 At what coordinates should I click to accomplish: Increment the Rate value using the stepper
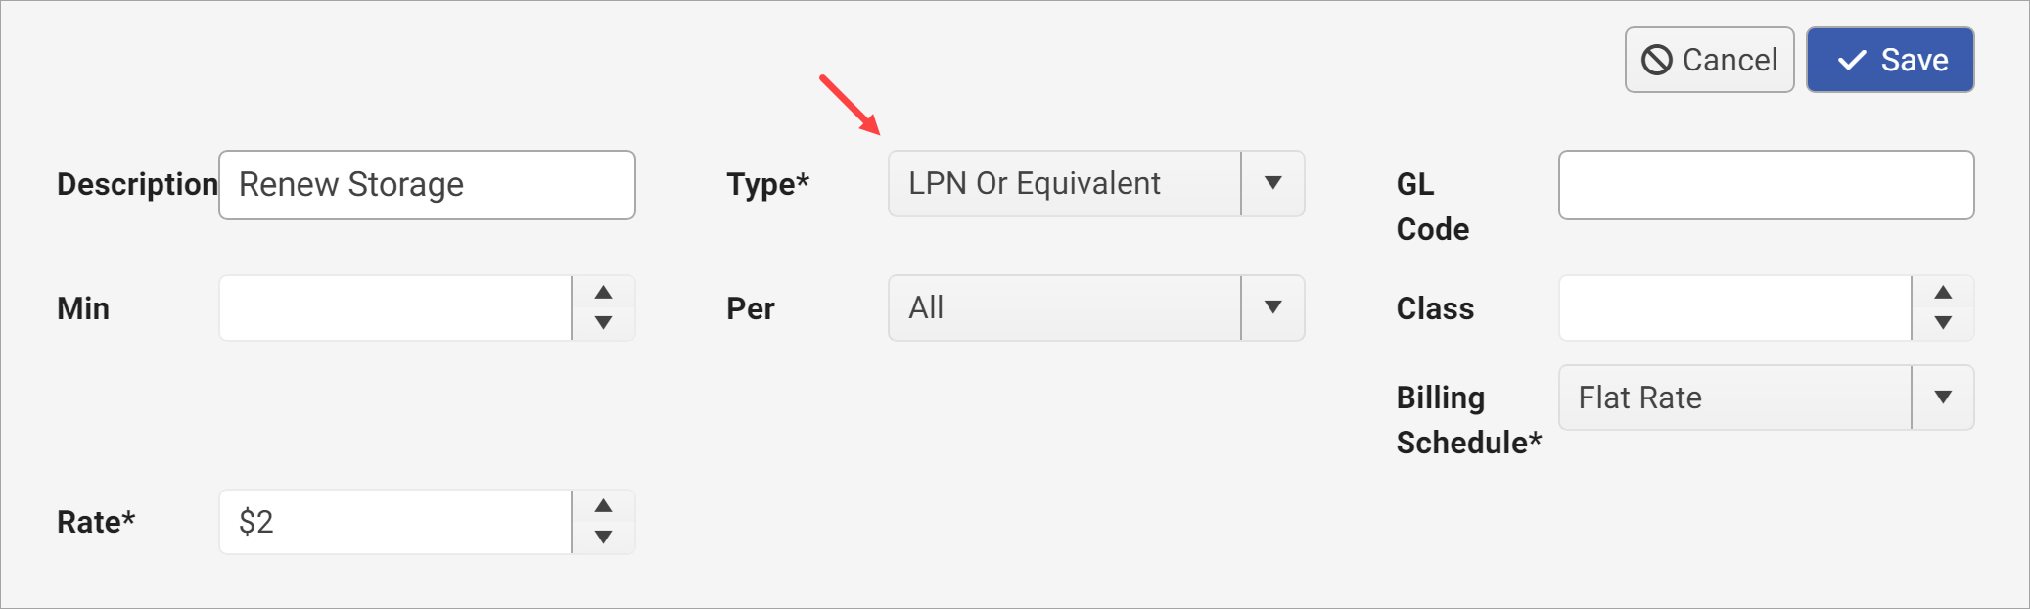[x=604, y=504]
